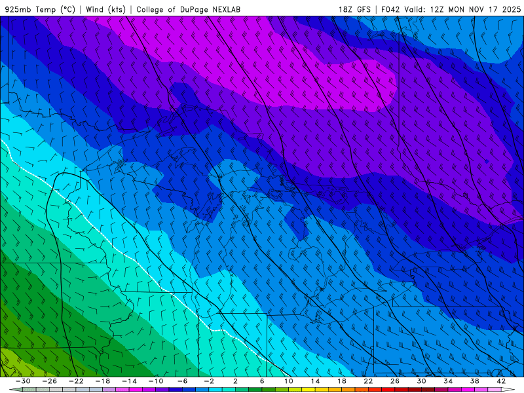
Task: Click the "-18" colorbar label
Action: pyautogui.click(x=103, y=381)
